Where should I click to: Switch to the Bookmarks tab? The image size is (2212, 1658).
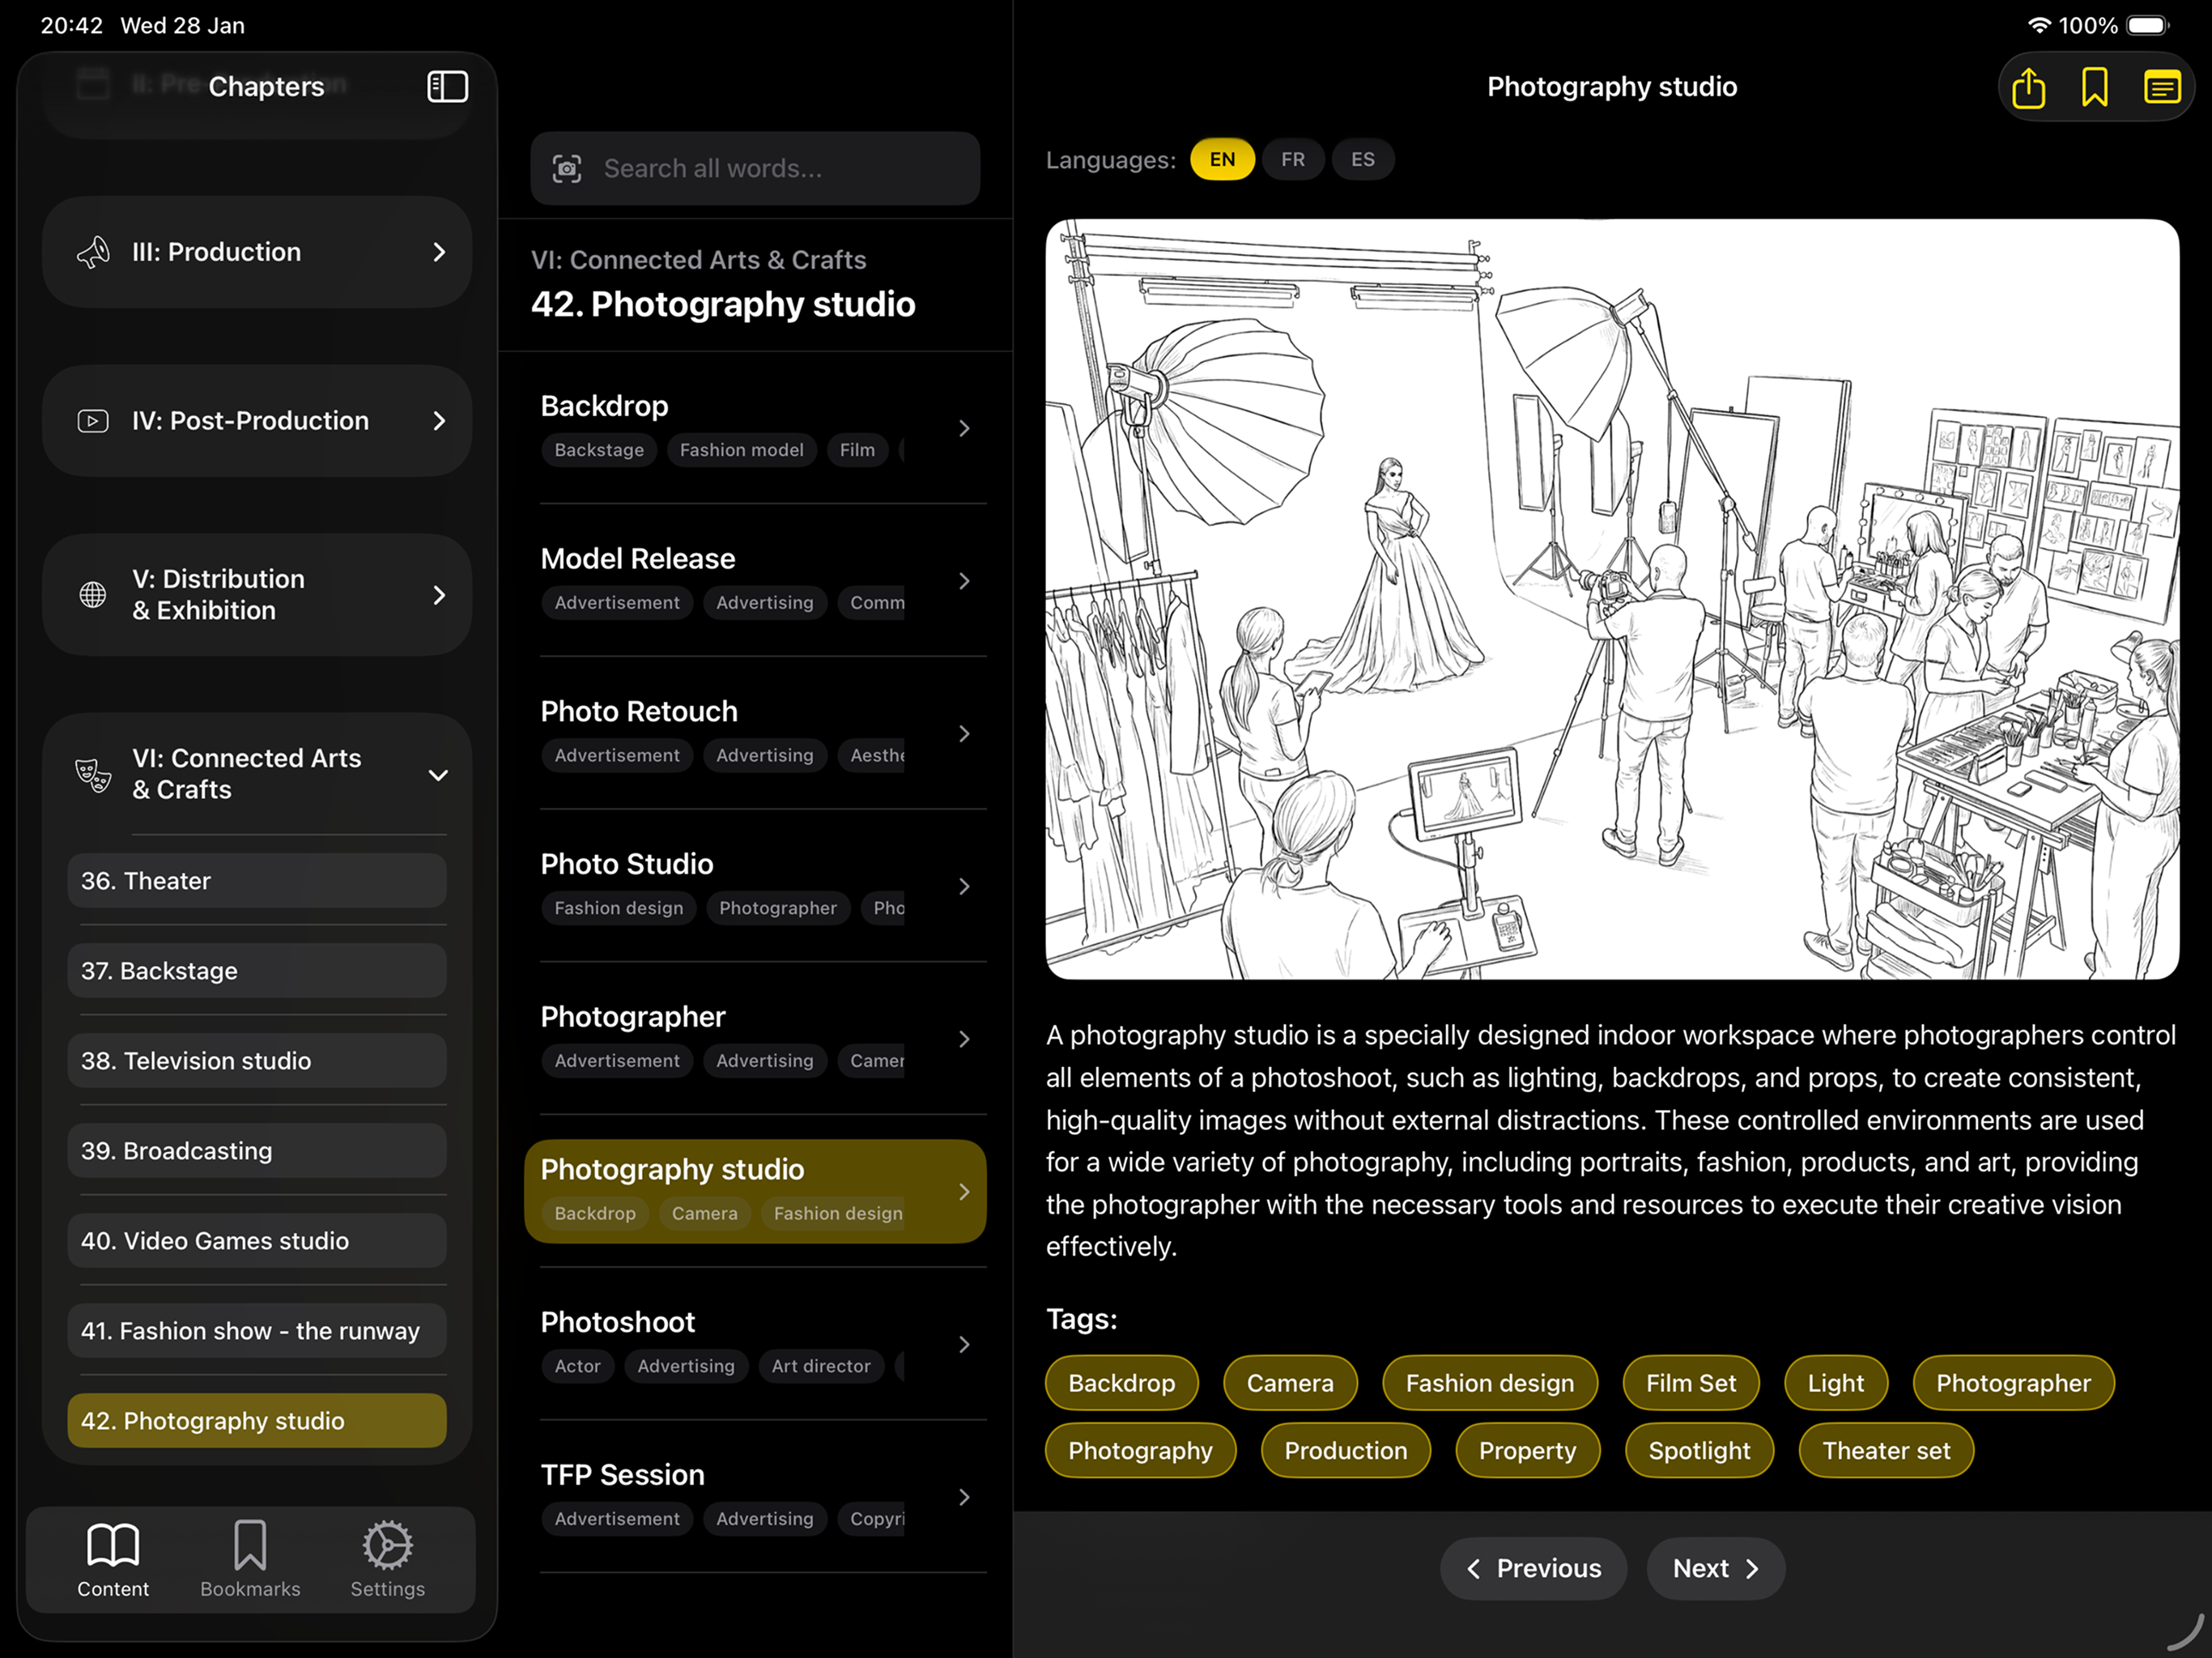(x=250, y=1560)
